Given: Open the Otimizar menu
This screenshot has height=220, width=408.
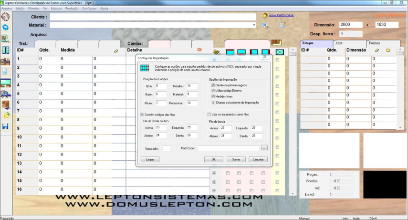Looking at the screenshot, I should click(x=34, y=8).
